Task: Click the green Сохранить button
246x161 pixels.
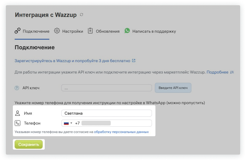Action: (x=29, y=144)
